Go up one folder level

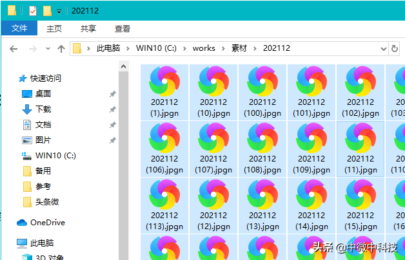(x=61, y=49)
